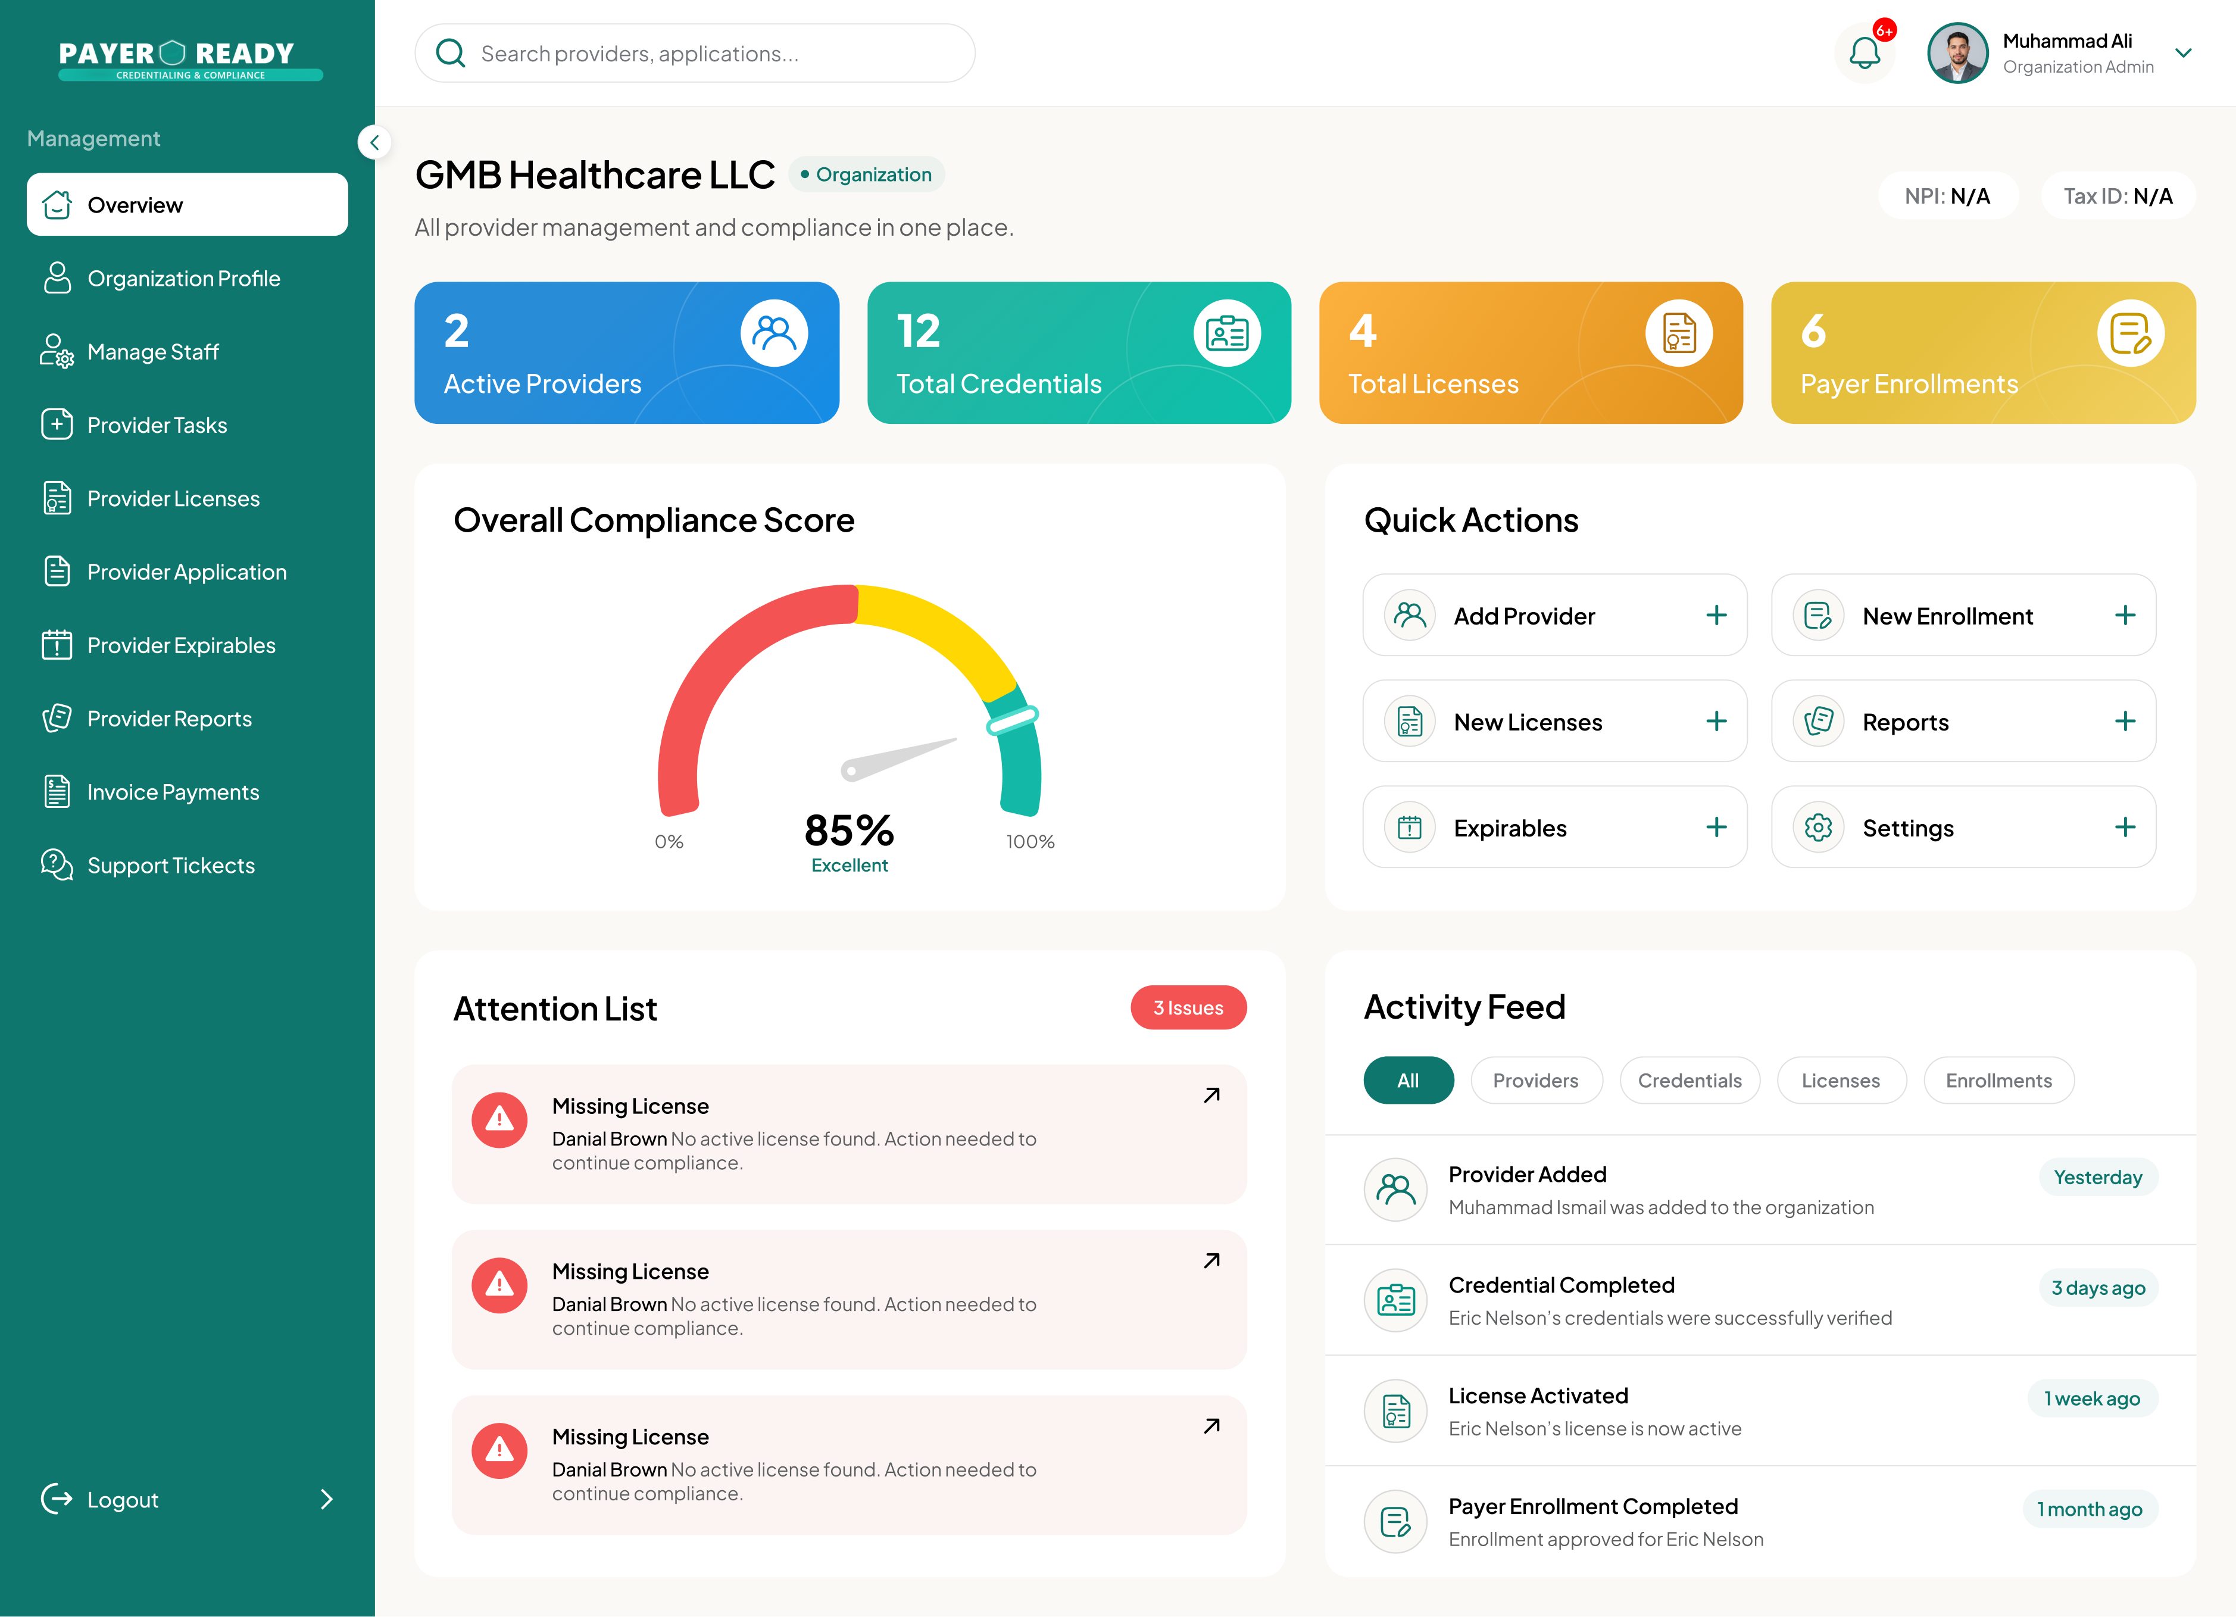Click the notification bell icon
The width and height of the screenshot is (2236, 1617).
[x=1865, y=52]
